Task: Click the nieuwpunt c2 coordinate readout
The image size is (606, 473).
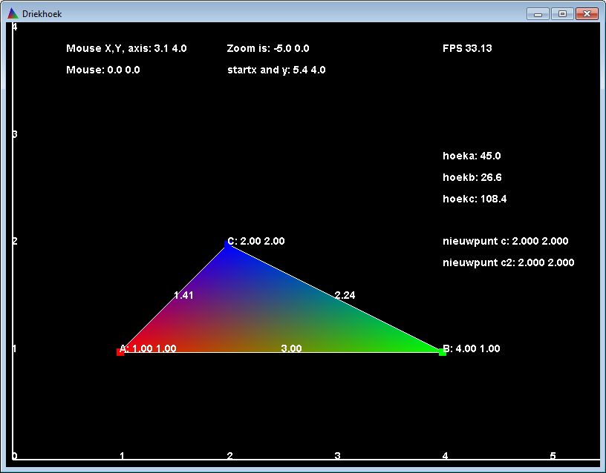Action: [508, 262]
